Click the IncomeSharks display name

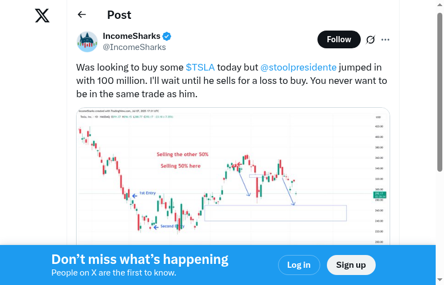click(132, 36)
